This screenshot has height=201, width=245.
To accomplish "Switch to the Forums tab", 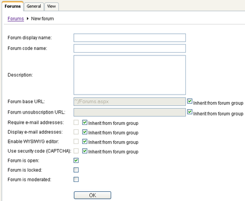I will (12, 6).
